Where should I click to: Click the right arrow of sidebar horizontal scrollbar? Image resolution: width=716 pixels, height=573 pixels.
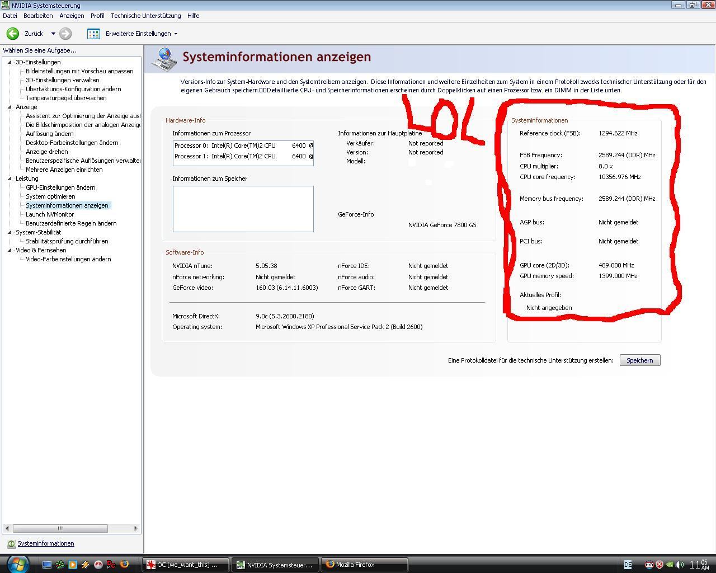point(135,528)
